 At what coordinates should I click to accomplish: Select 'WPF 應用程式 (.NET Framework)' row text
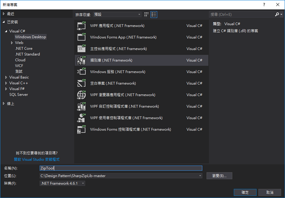[x=117, y=26]
